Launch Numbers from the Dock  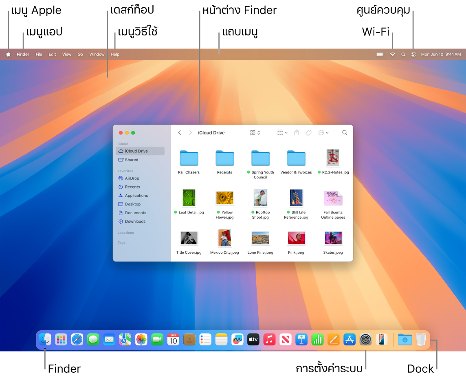click(318, 339)
